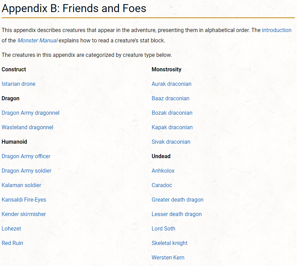Screen dimensions: 297x266
Task: Open Kansaldi Fire-Eyes entry
Action: tap(24, 199)
